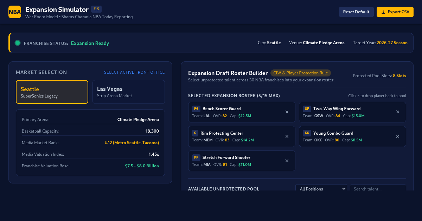Click the Export CSV button
The height and width of the screenshot is (221, 422).
[395, 12]
